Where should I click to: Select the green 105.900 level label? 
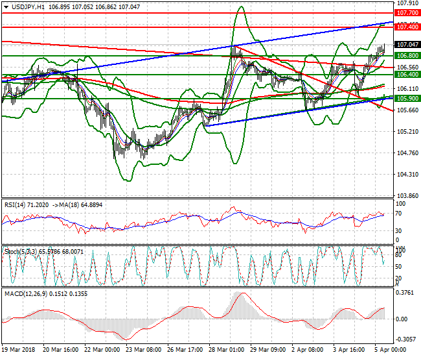click(x=407, y=99)
